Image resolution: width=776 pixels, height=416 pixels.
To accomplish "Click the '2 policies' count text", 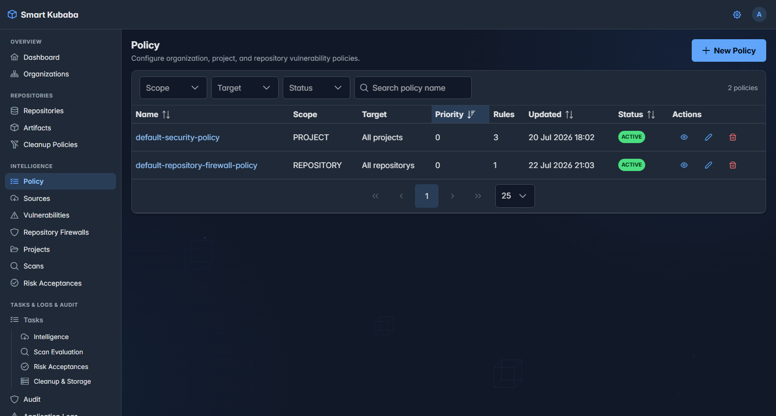I will click(743, 88).
